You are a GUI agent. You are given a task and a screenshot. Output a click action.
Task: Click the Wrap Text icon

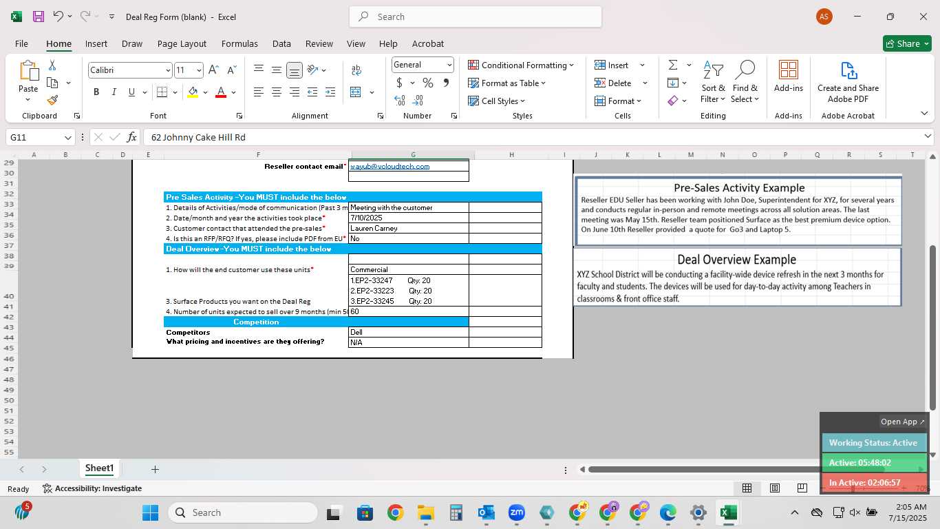pyautogui.click(x=356, y=70)
